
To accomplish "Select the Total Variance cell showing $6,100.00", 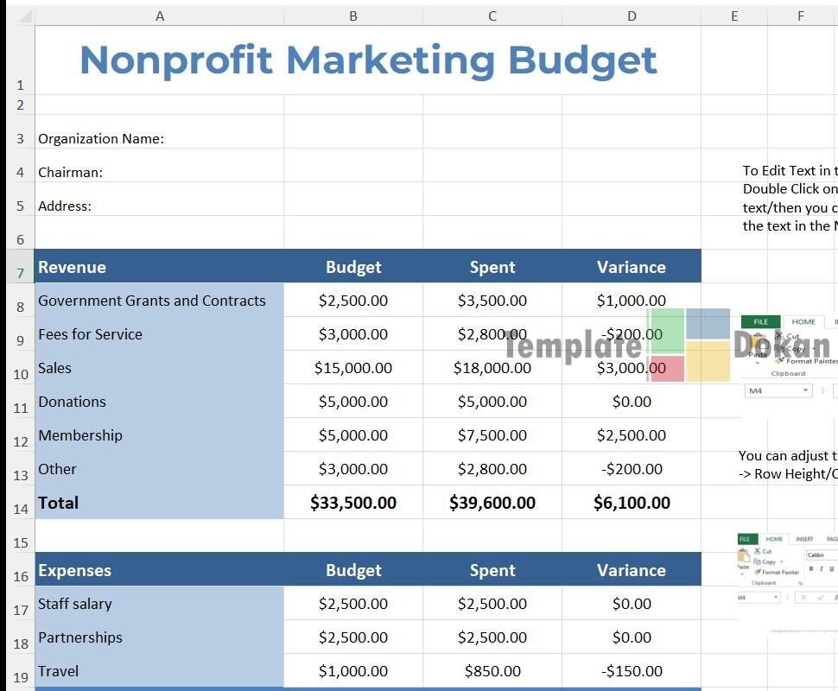I will coord(632,503).
